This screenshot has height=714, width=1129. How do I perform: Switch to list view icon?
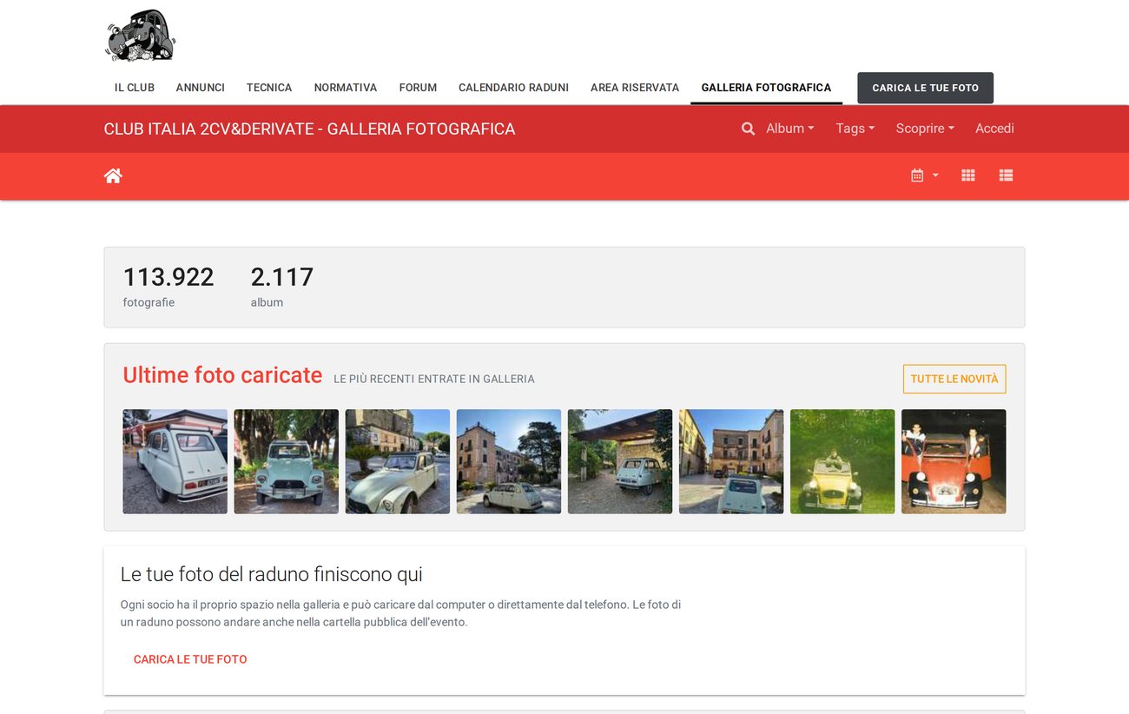pyautogui.click(x=1006, y=175)
